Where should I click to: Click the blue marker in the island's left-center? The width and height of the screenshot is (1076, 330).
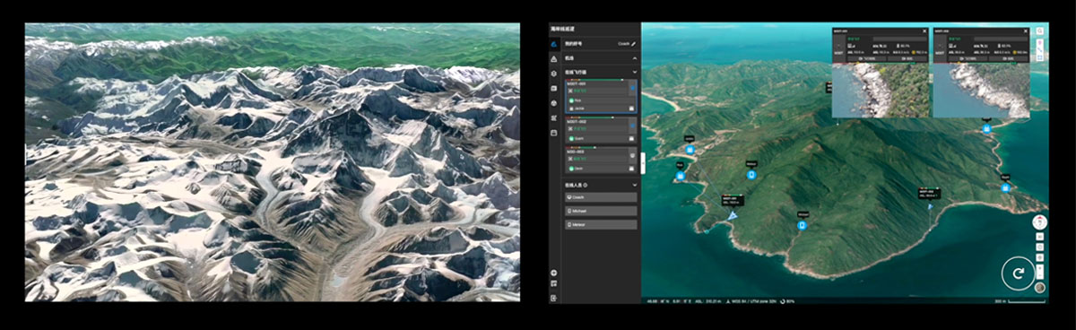pyautogui.click(x=751, y=175)
